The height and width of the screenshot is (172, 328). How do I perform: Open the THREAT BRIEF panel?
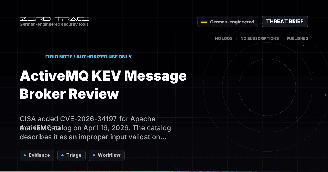coord(285,21)
